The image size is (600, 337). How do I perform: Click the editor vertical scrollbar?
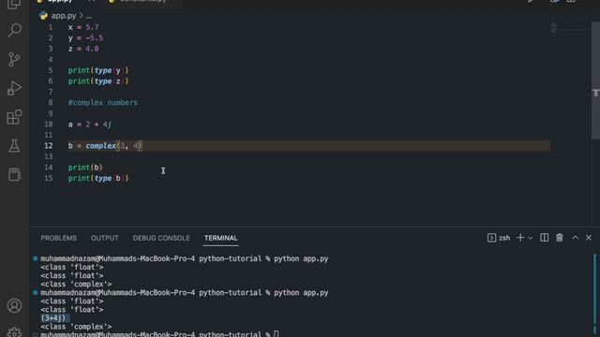595,81
